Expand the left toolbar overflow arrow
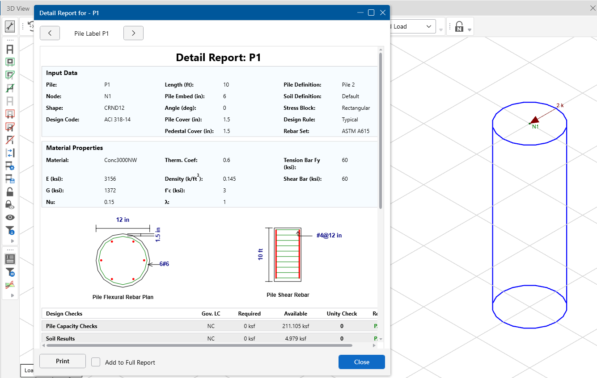The image size is (597, 378). coord(12,241)
